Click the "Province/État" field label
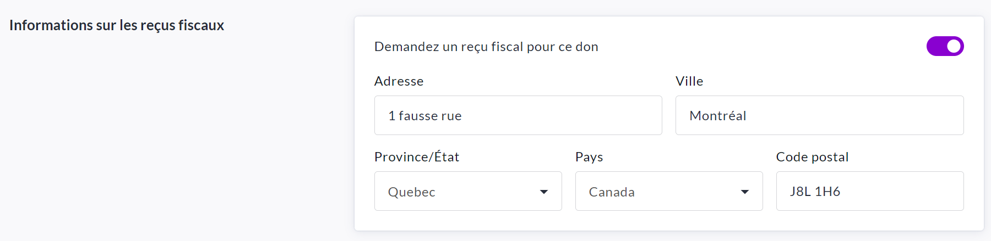The image size is (991, 241). 416,157
